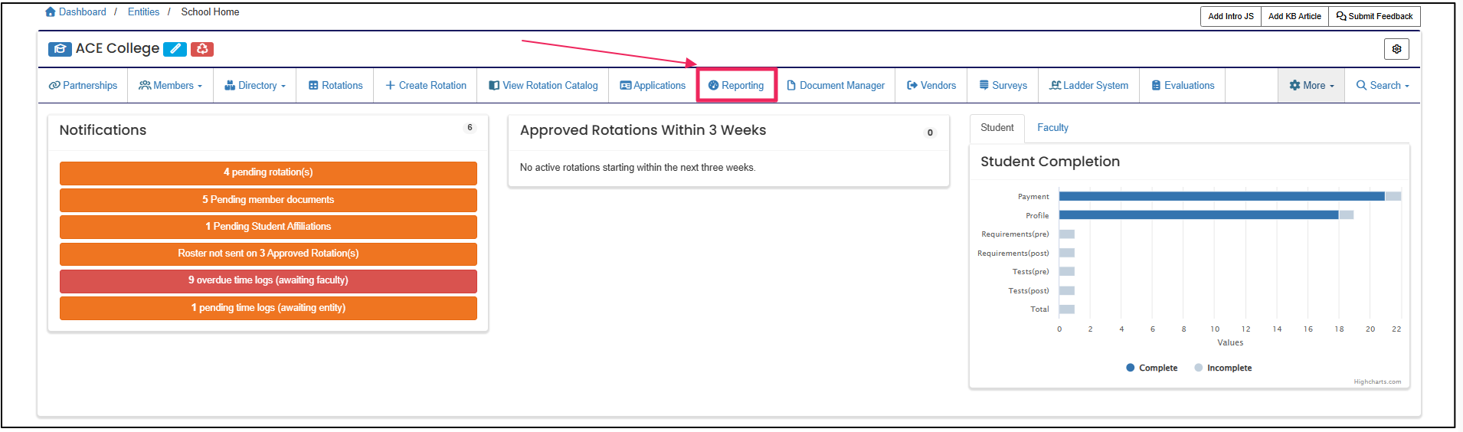This screenshot has width=1463, height=432.
Task: Click the Add KB Article button
Action: click(x=1294, y=16)
